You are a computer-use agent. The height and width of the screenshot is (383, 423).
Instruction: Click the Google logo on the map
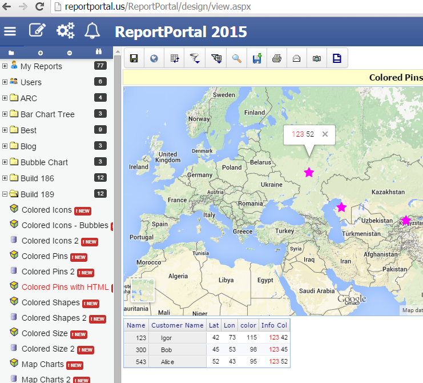[x=352, y=299]
